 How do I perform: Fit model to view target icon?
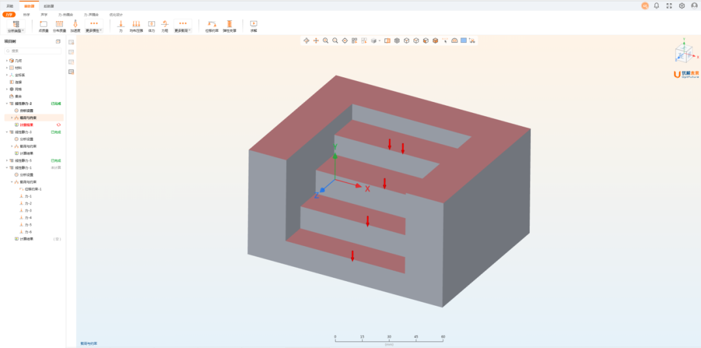click(x=345, y=41)
